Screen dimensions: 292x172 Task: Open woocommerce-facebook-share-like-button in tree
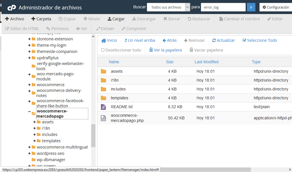point(60,103)
